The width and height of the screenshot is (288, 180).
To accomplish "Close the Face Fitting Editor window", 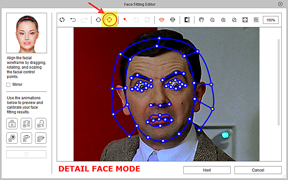I will [x=280, y=4].
